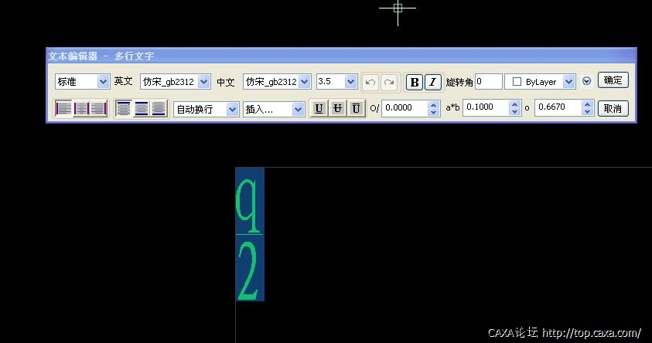Tick the ByLayer color checkbox
652x343 pixels.
[x=517, y=82]
